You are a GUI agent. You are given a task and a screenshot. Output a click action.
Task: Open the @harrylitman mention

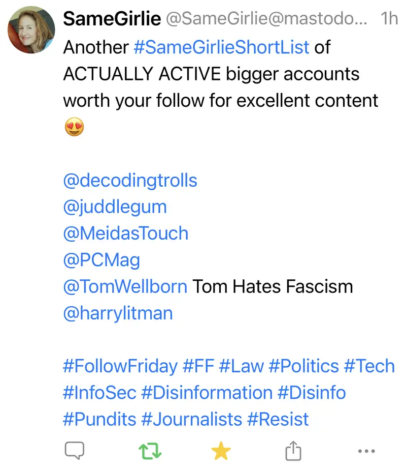point(118,313)
